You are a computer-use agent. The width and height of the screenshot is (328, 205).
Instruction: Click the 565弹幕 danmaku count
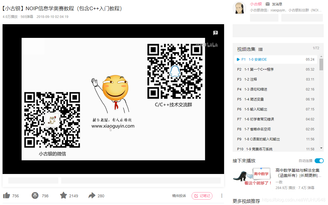[27, 17]
